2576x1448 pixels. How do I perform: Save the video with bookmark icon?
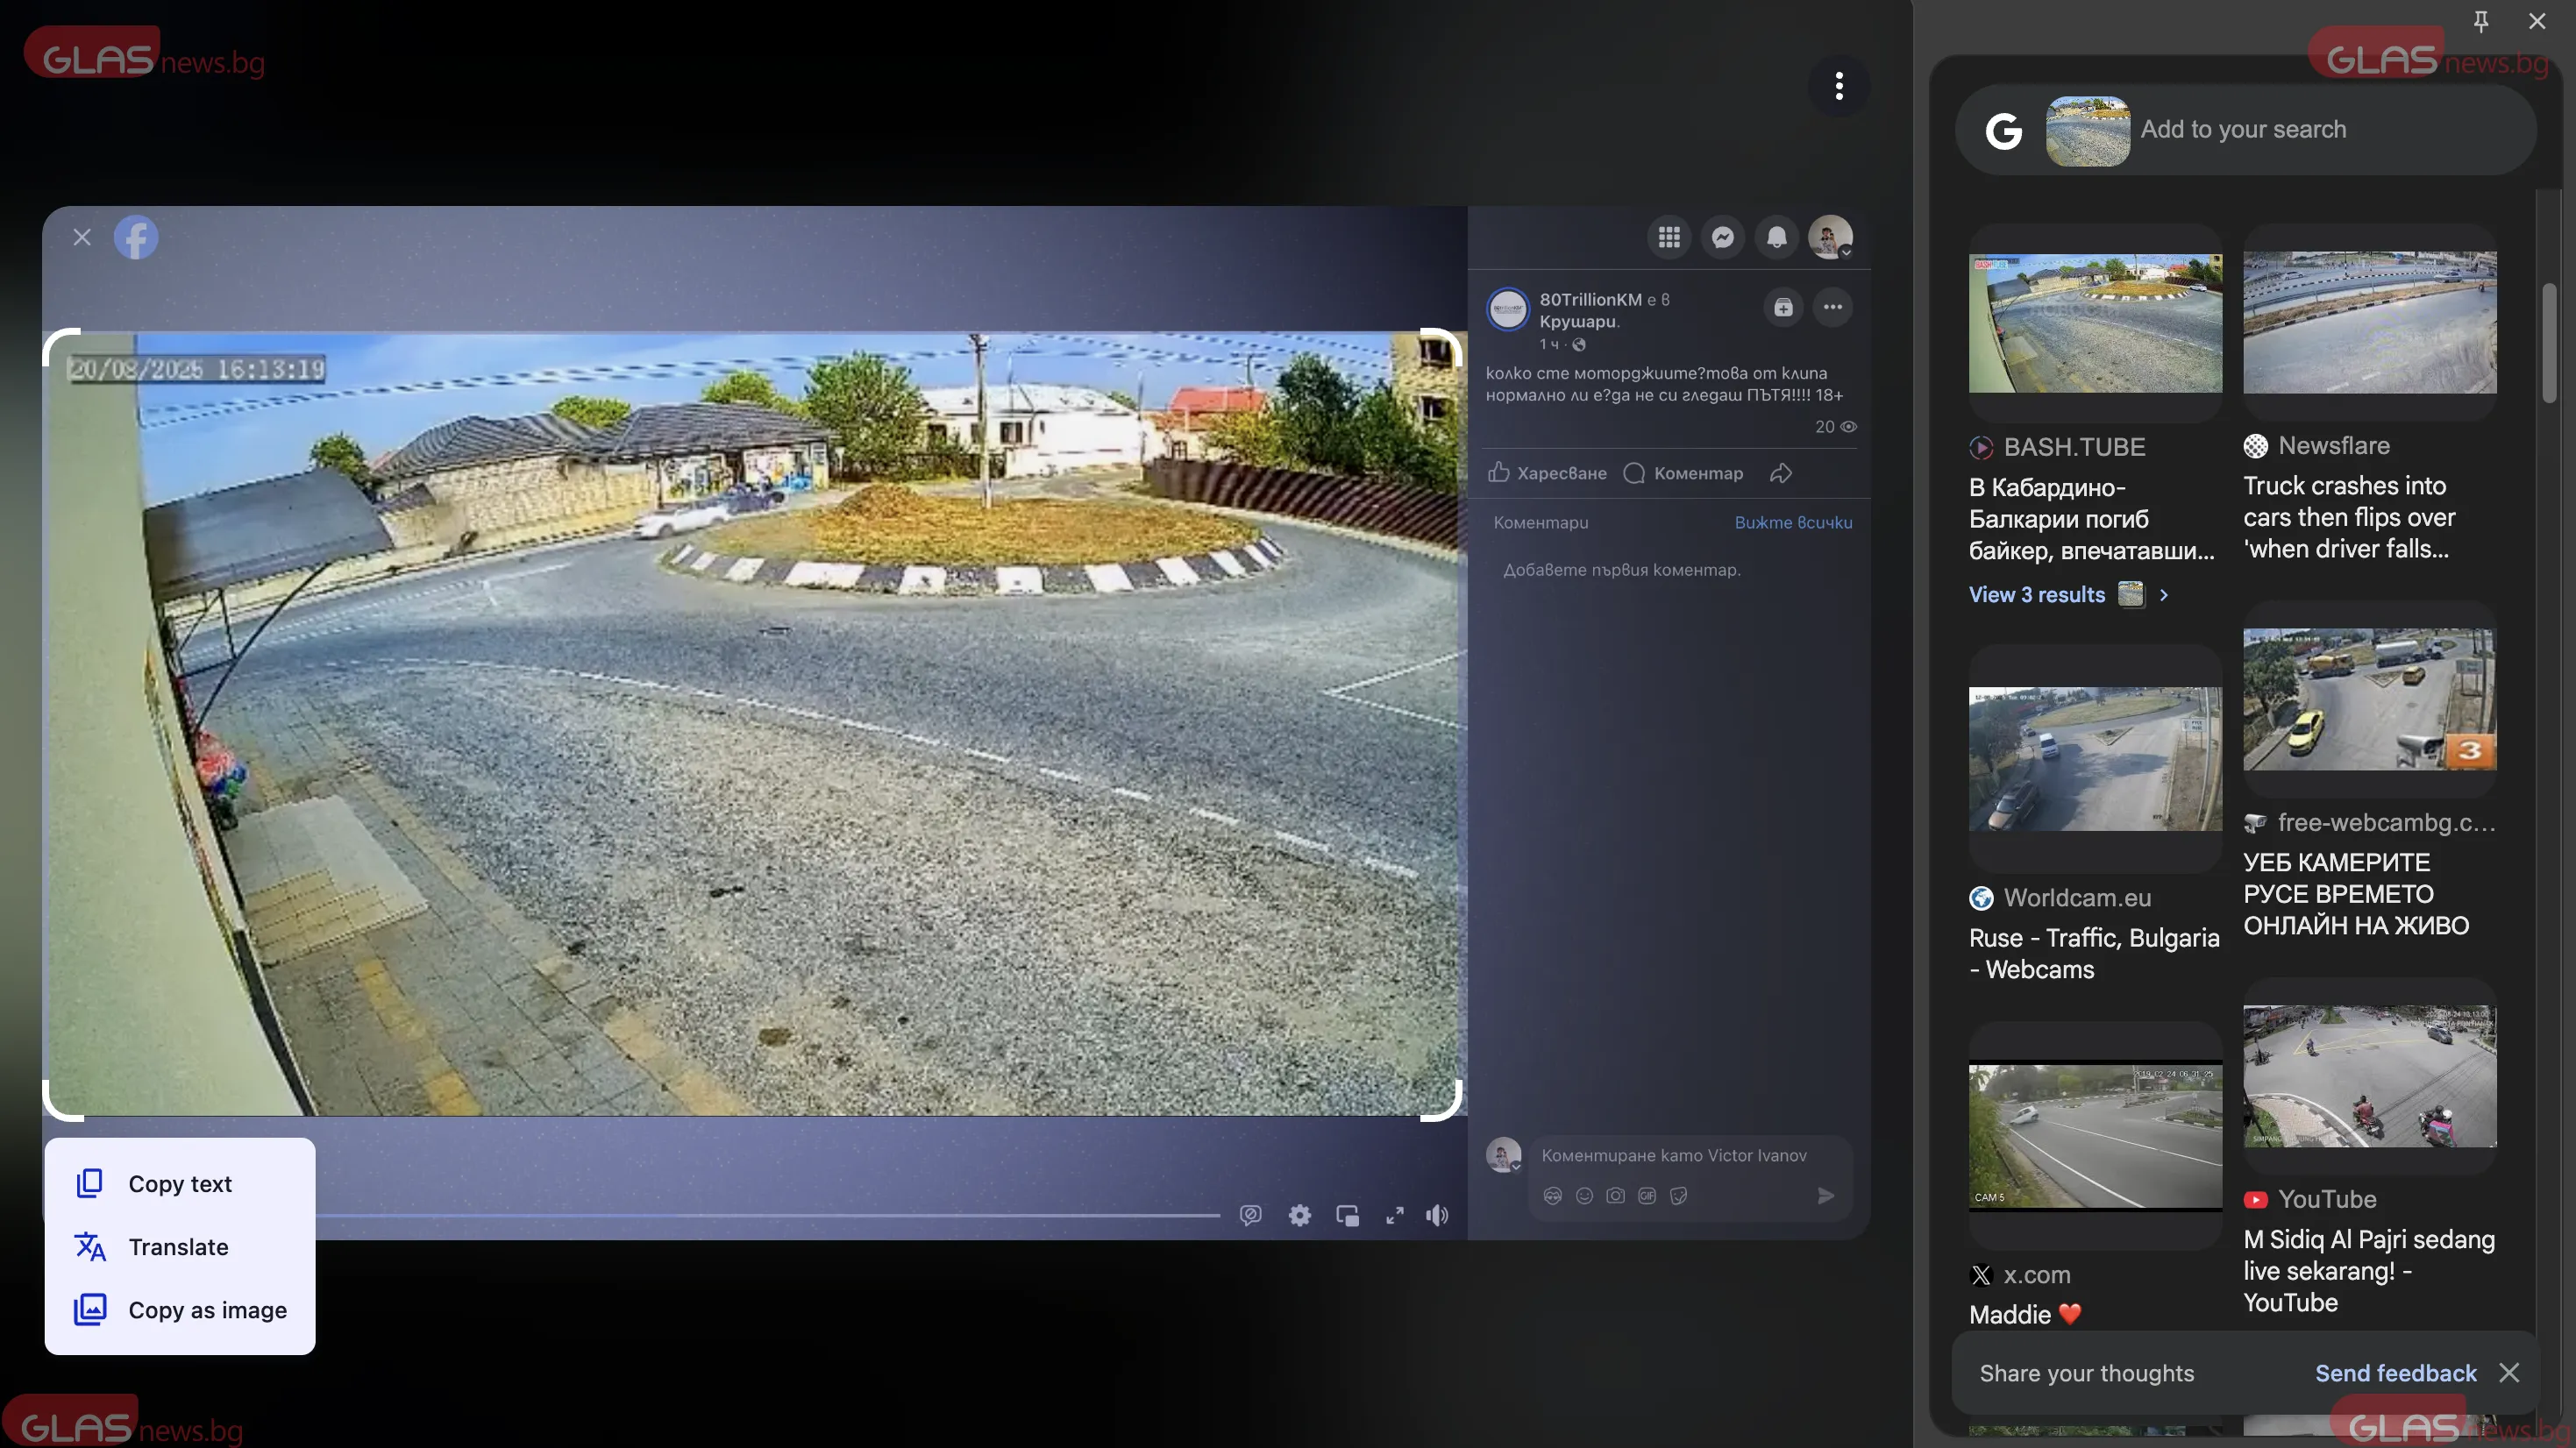(x=1783, y=307)
